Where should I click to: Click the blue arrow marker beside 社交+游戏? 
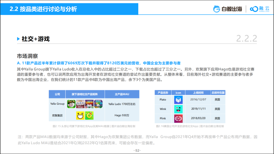point(18,38)
